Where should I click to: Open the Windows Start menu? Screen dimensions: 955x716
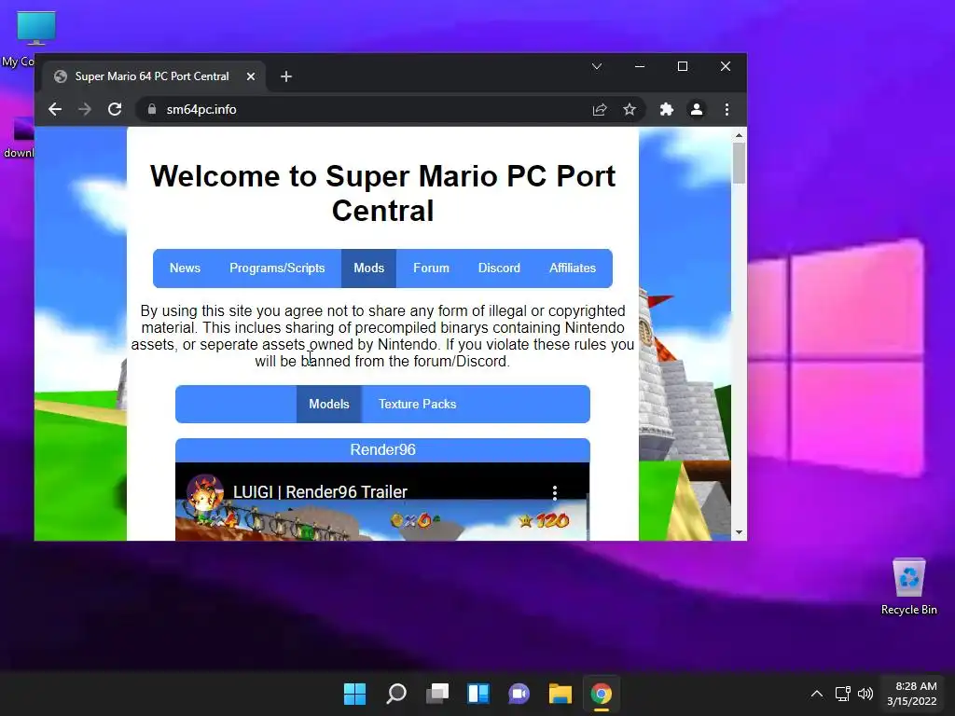point(354,694)
